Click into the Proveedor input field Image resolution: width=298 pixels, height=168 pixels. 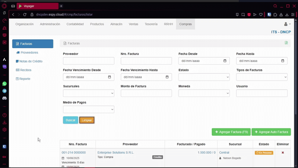click(x=88, y=61)
